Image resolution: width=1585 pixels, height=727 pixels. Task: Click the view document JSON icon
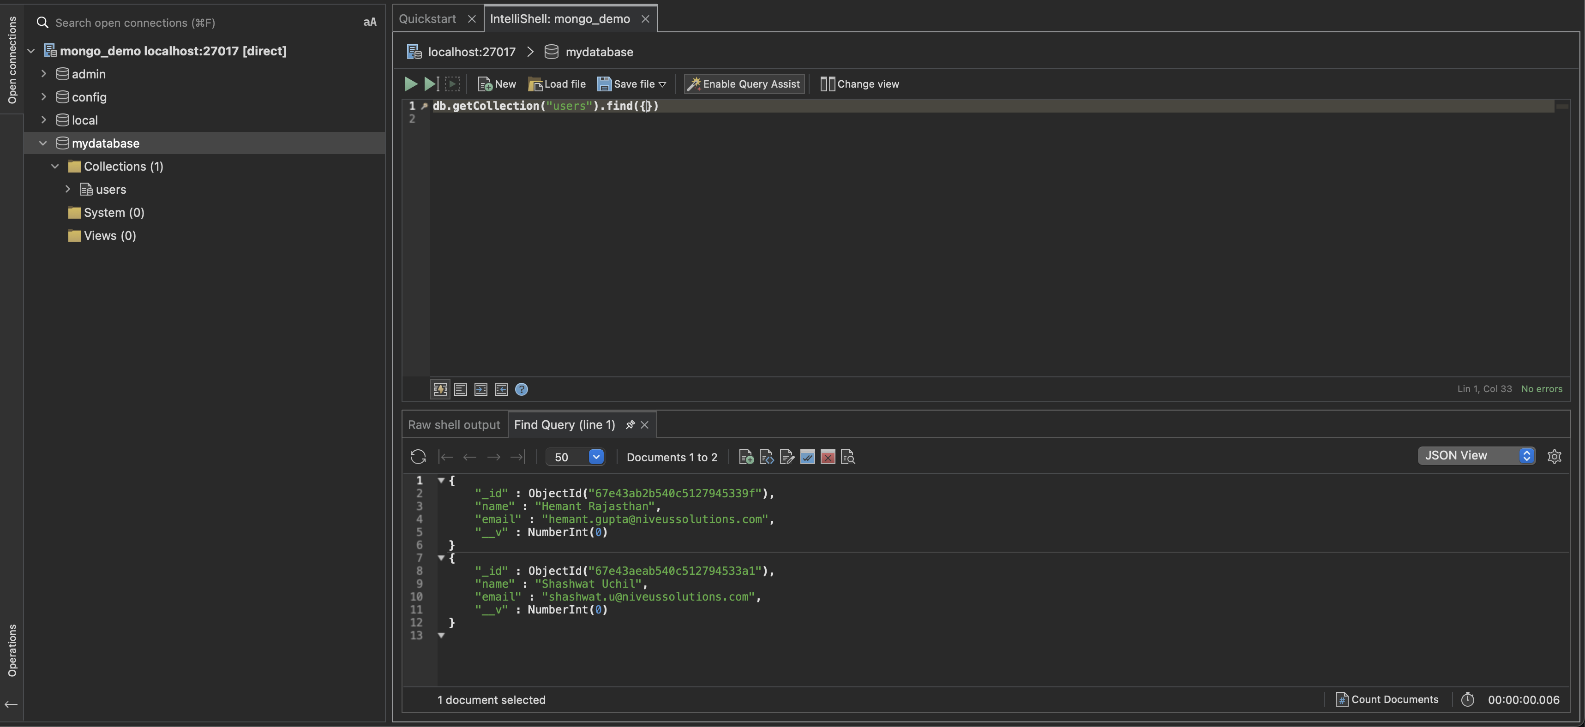[x=767, y=457]
